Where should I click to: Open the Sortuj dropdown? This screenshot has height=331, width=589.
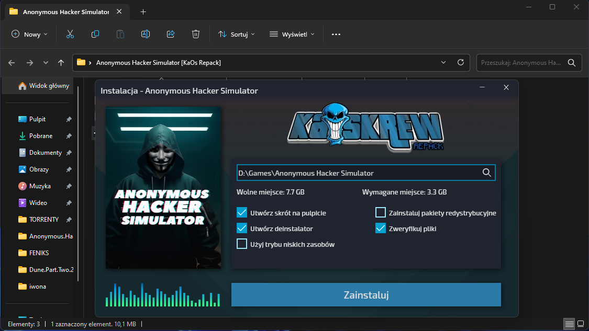(237, 34)
